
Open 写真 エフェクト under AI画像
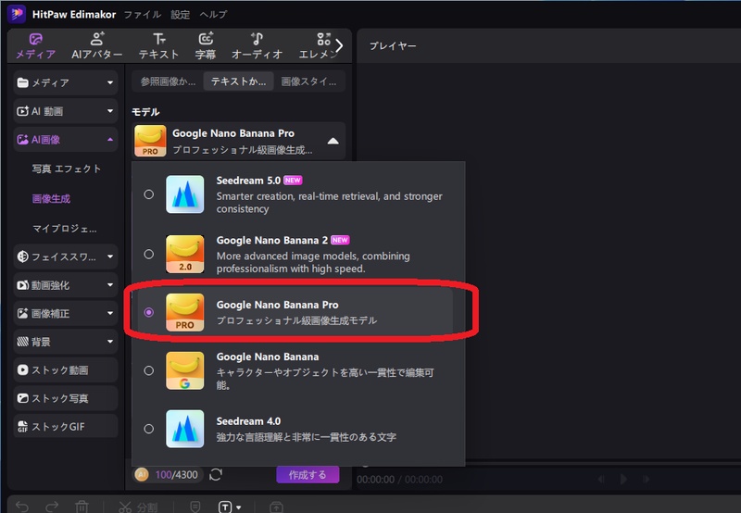67,169
